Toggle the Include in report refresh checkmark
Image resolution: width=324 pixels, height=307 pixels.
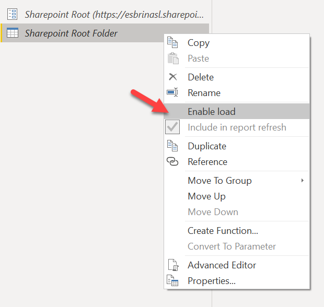tap(173, 127)
